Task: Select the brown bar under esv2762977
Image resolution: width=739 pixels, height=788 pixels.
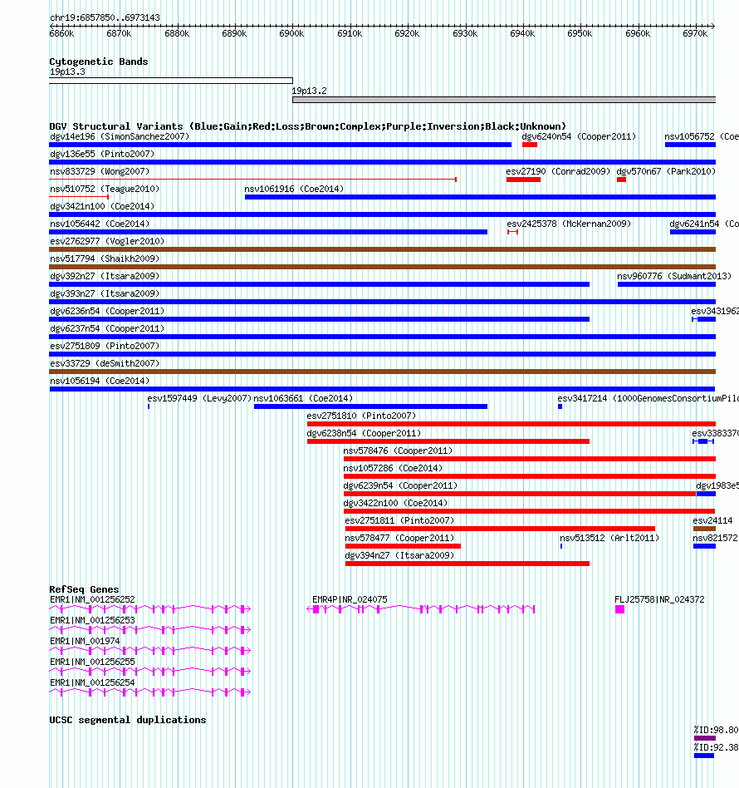Action: pyautogui.click(x=383, y=249)
